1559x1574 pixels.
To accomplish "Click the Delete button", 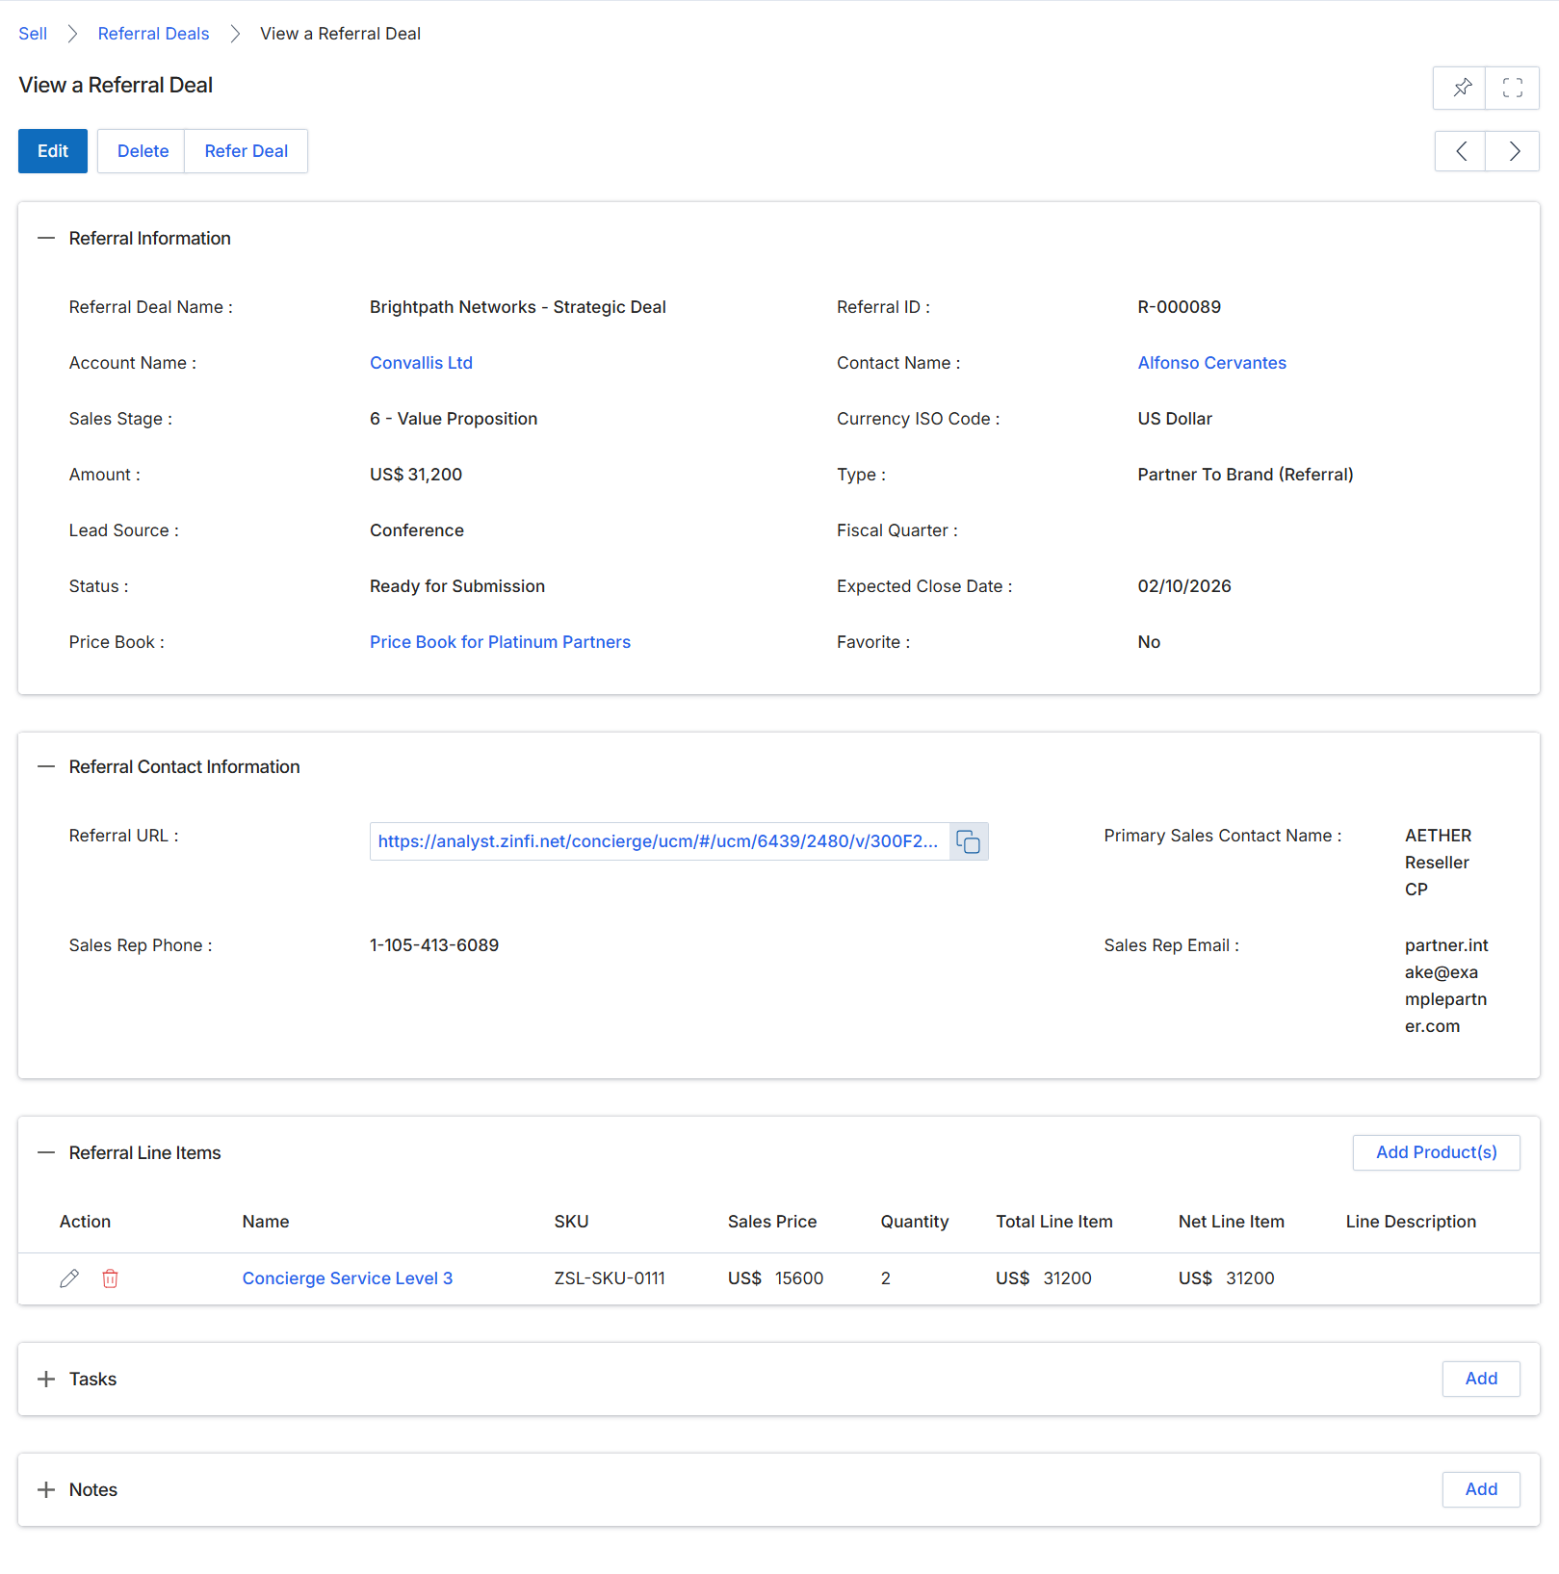I will click(x=143, y=151).
